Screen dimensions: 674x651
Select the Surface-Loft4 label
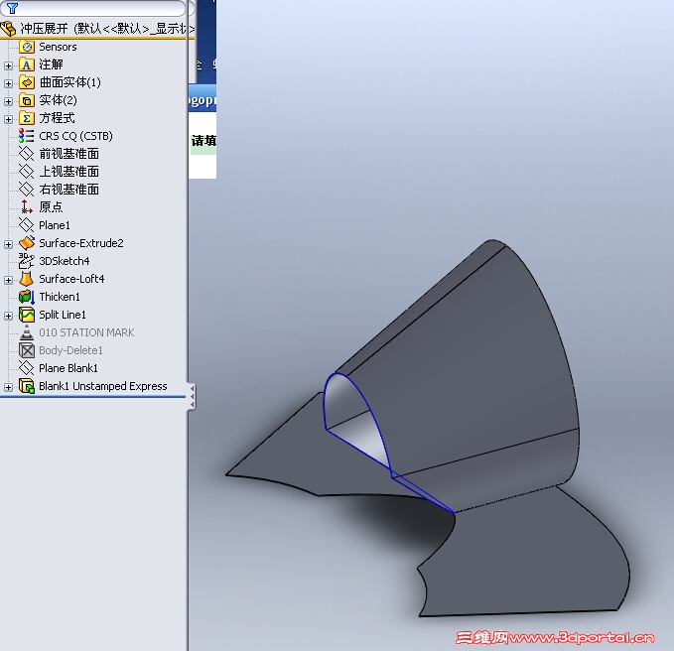[71, 279]
